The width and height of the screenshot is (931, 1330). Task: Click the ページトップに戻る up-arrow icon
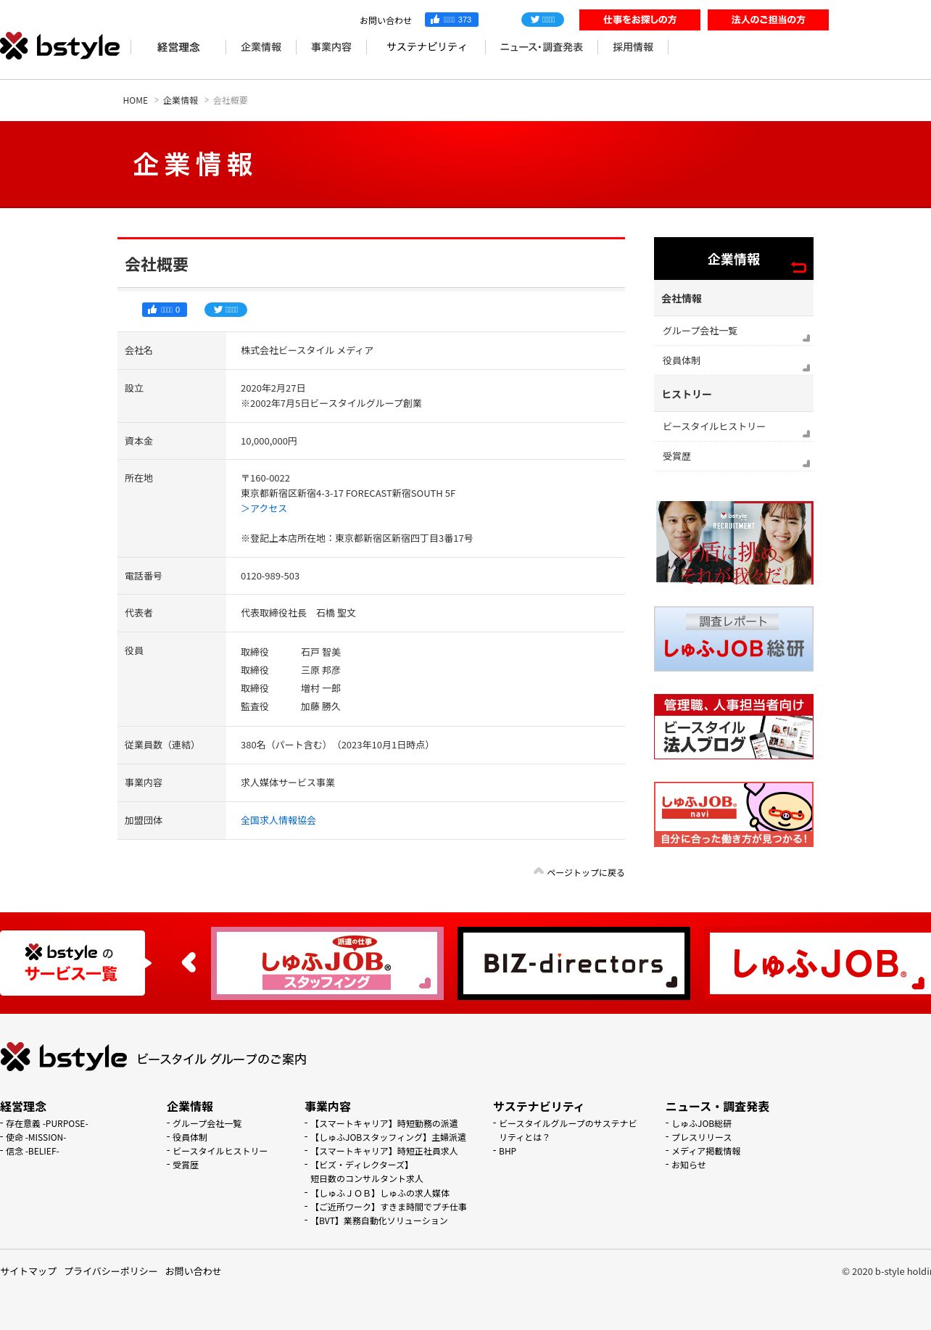[539, 871]
